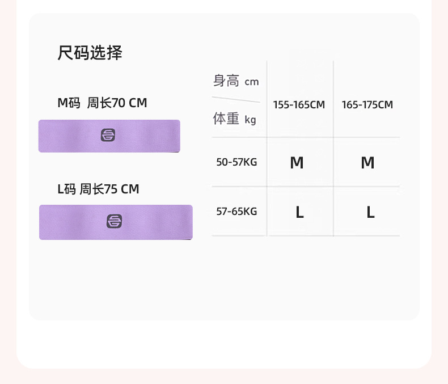Select the 57-65KG row label

click(x=236, y=212)
